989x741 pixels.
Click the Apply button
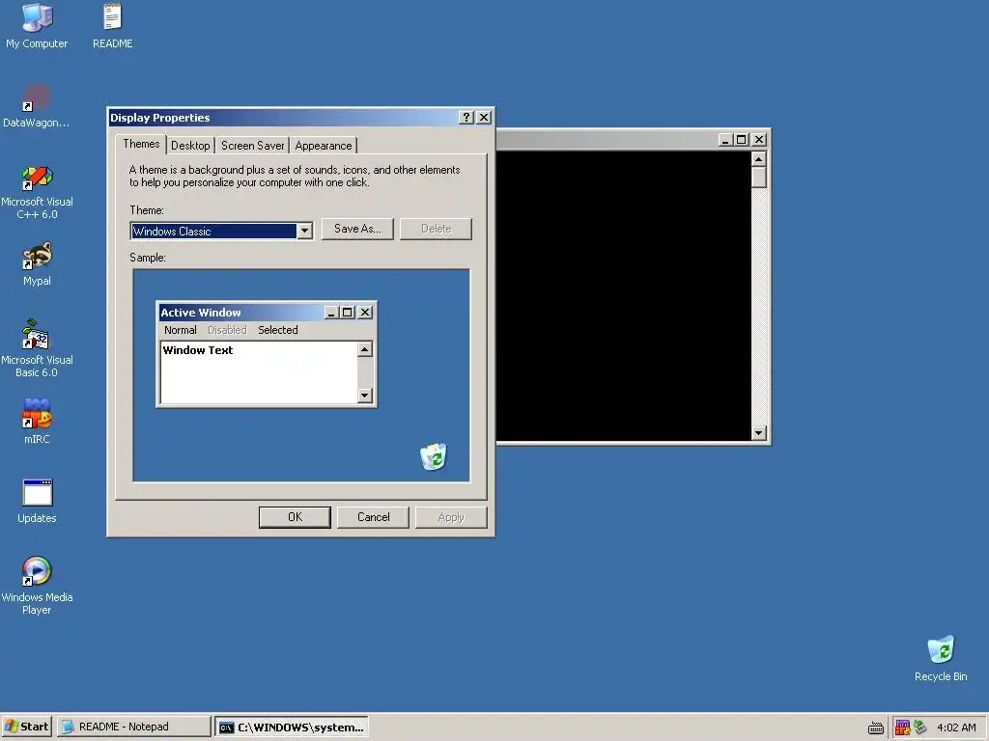(451, 517)
